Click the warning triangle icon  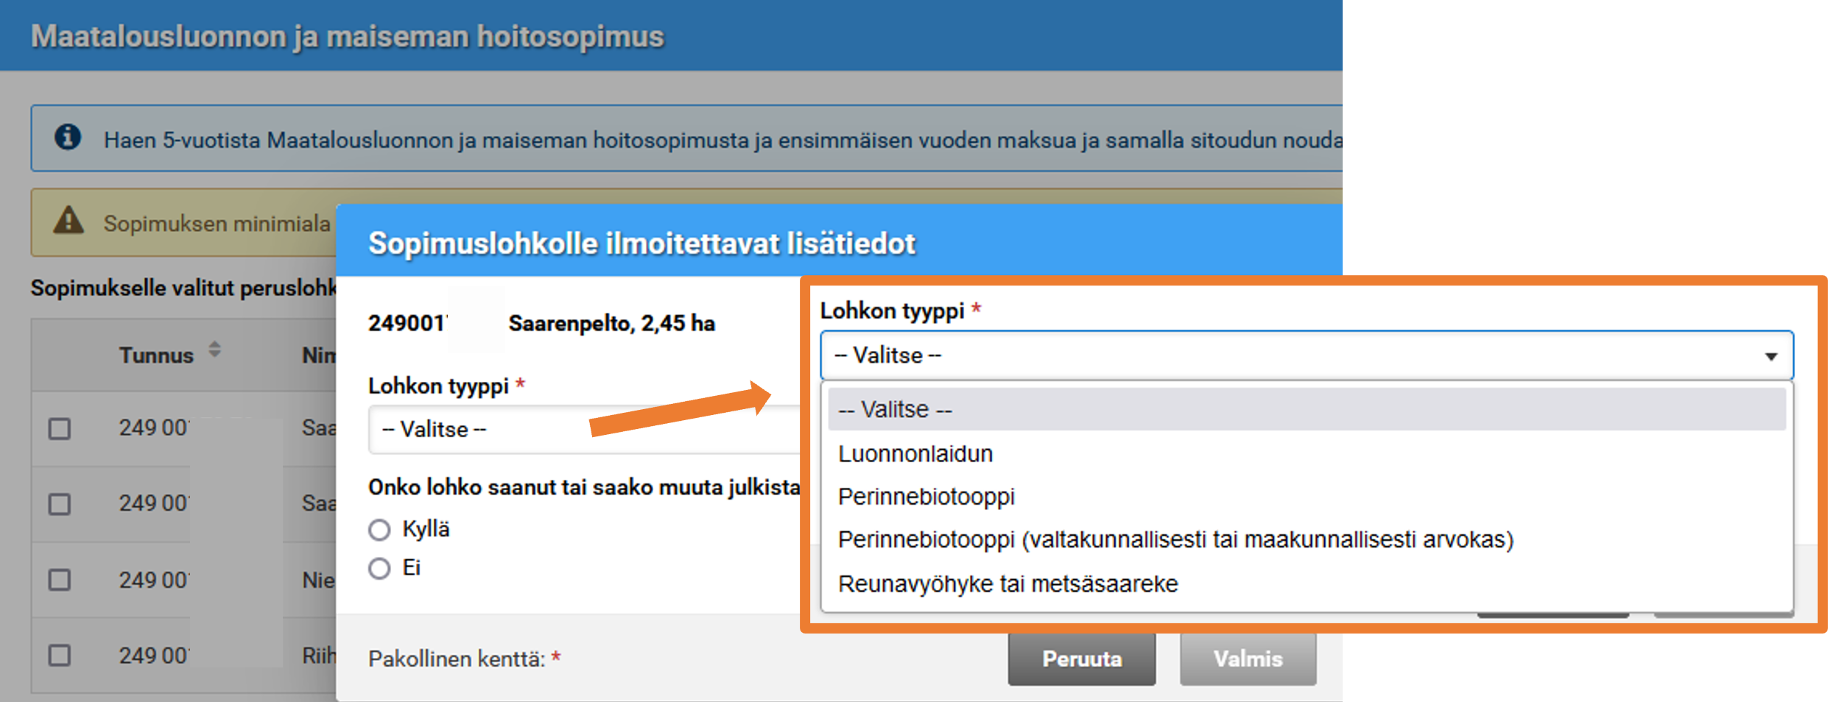(68, 221)
